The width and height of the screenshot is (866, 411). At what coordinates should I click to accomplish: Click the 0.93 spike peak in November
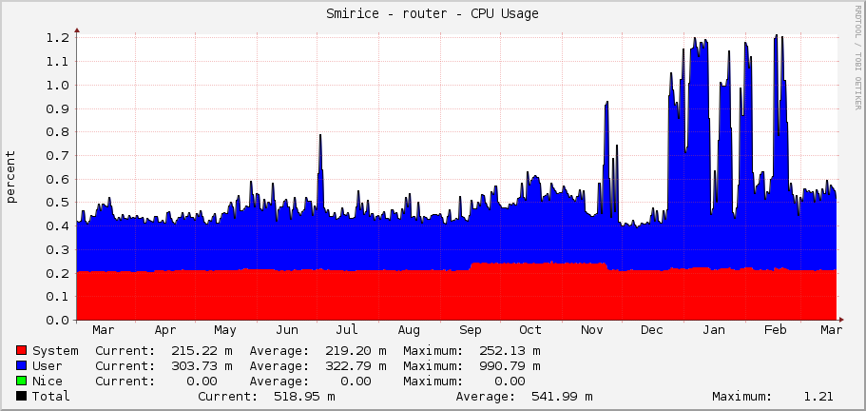pos(606,102)
